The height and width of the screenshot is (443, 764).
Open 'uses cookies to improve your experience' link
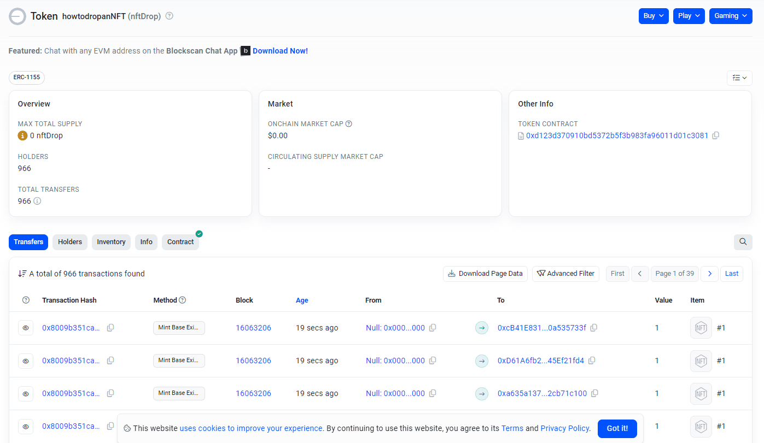[251, 428]
